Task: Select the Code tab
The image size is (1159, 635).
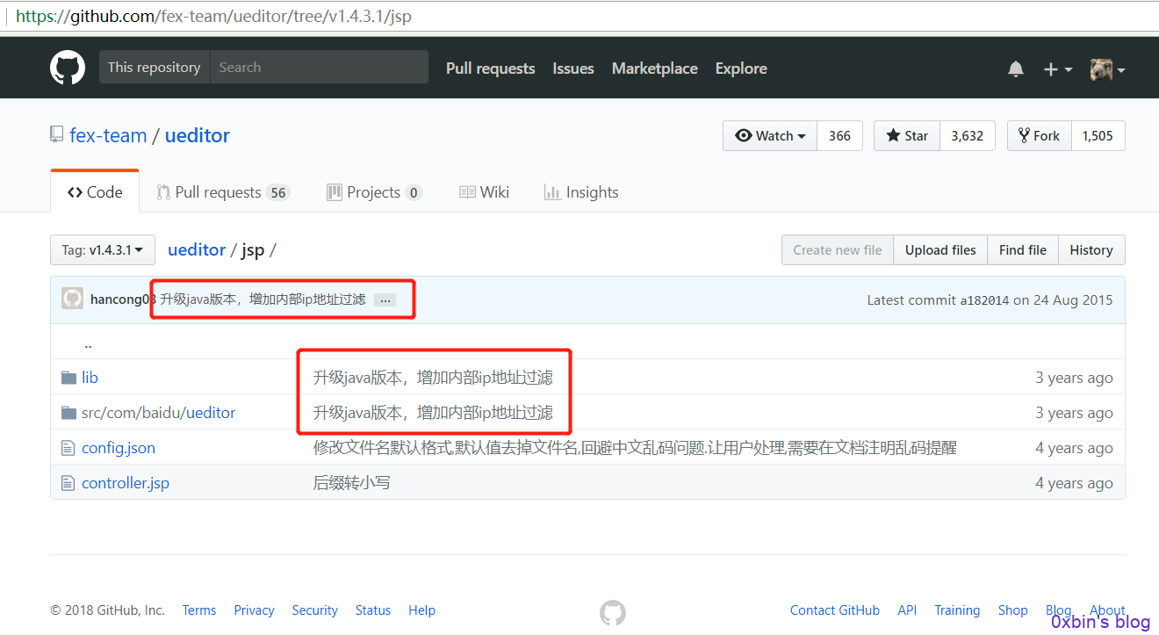Action: tap(95, 191)
